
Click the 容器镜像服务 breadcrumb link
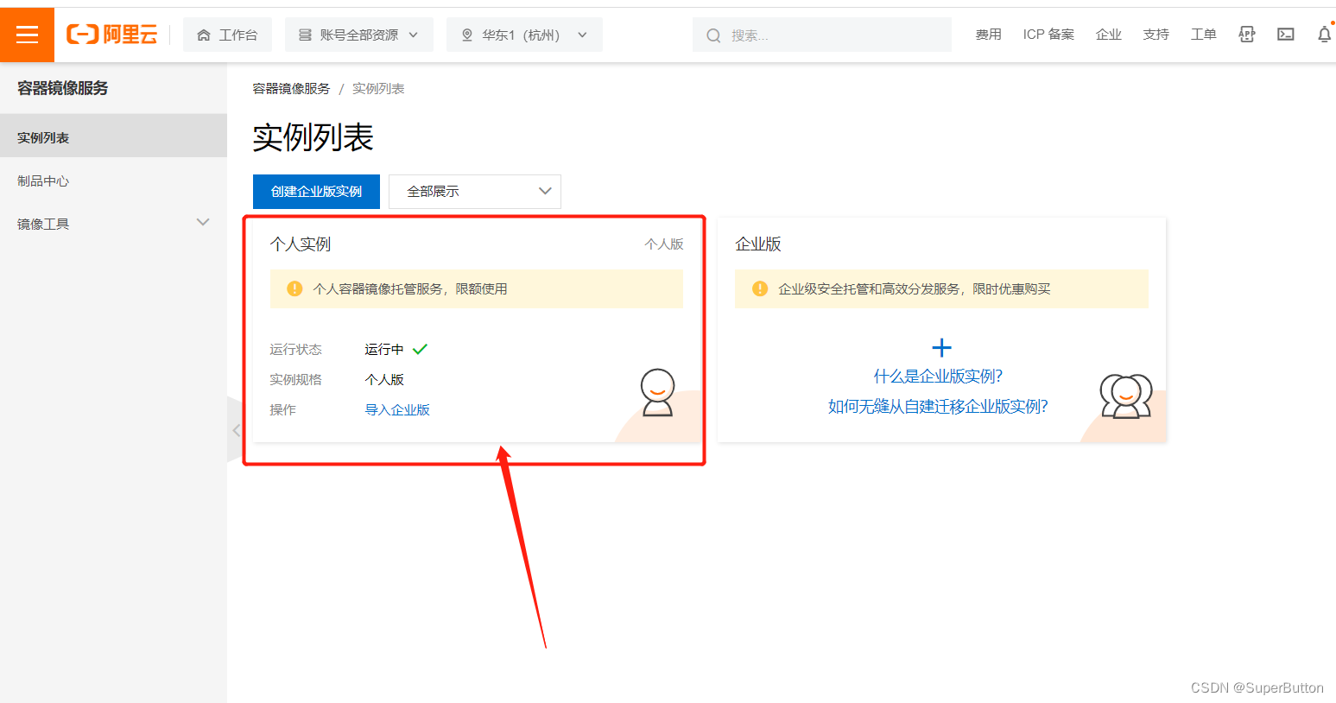click(291, 89)
